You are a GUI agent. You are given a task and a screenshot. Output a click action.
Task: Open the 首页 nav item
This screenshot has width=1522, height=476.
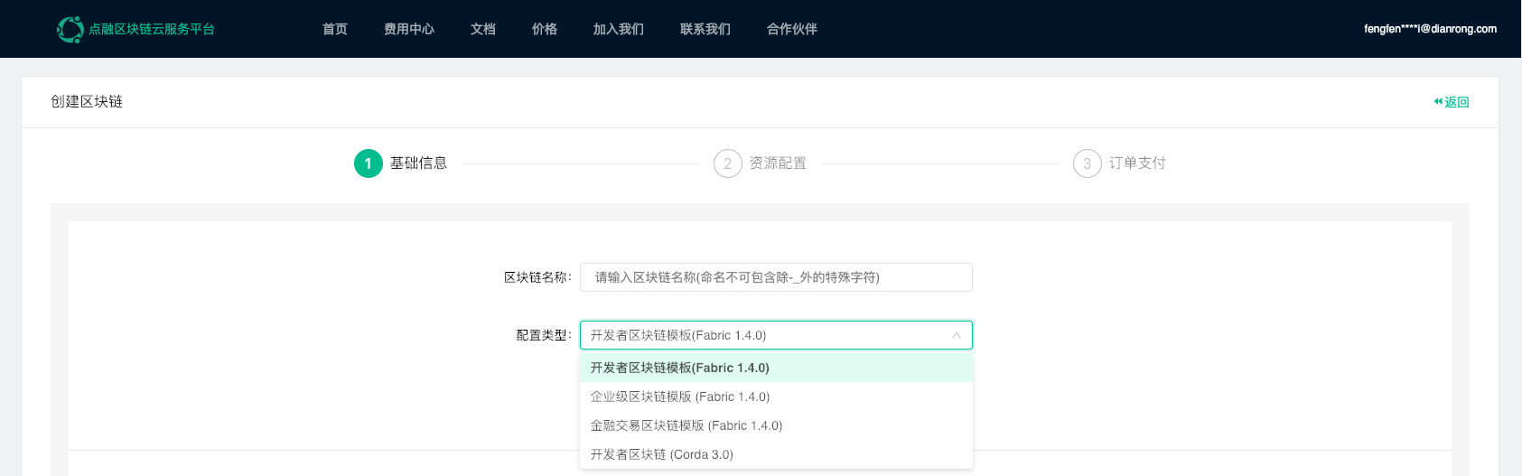click(x=335, y=29)
